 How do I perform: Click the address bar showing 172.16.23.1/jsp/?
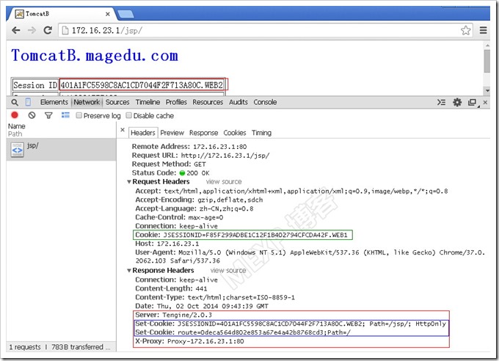pos(259,30)
